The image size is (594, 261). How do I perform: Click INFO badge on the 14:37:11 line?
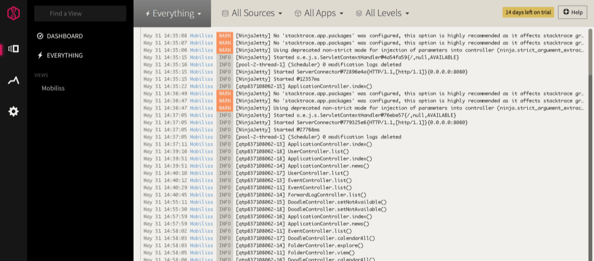pos(225,144)
